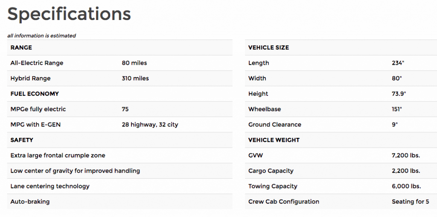Select the GVW 7,200 lbs. value
This screenshot has height=217, width=437.
[x=406, y=155]
